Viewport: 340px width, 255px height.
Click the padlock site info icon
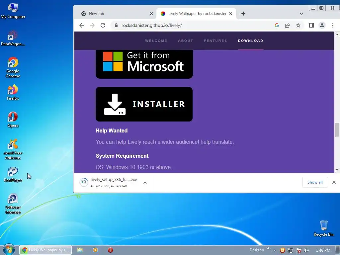click(x=116, y=25)
